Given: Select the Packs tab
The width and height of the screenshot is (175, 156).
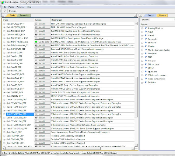Looking at the screenshot, I should (x=12, y=15).
